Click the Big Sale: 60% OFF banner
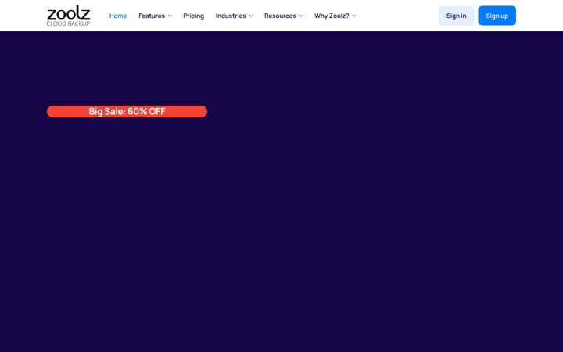Viewport: 563px width, 352px height. click(x=127, y=111)
